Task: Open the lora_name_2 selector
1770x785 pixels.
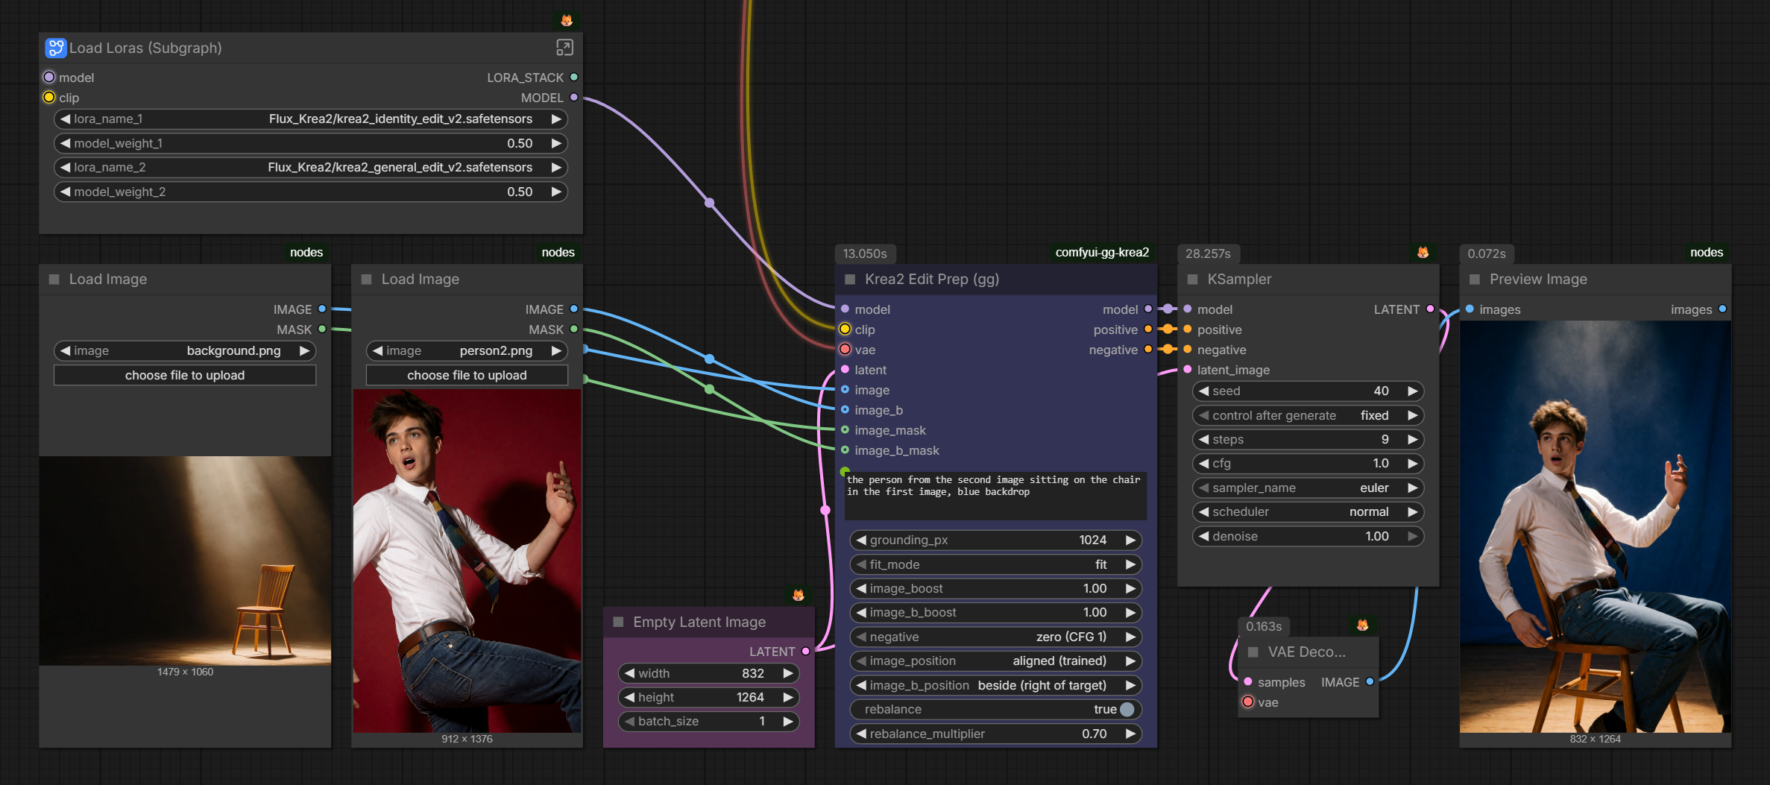Action: (311, 168)
